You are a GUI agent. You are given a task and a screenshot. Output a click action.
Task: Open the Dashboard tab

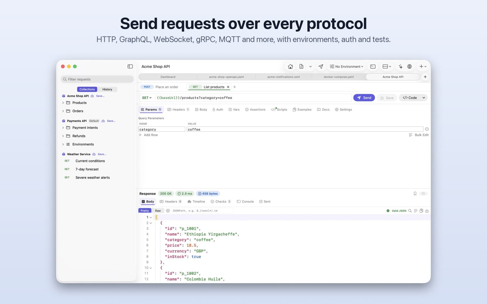click(x=168, y=77)
